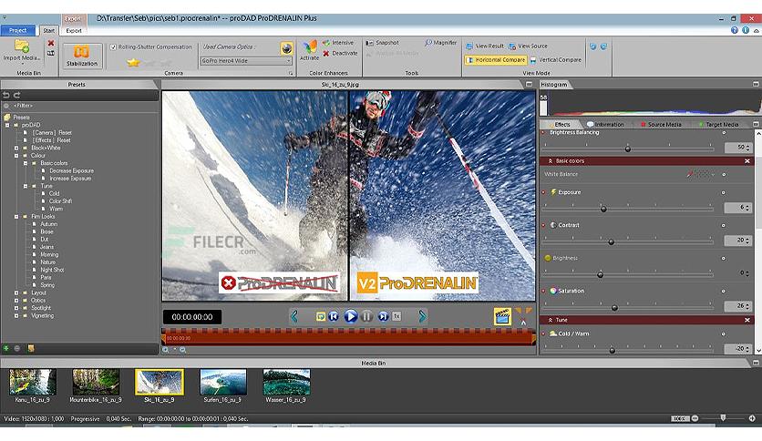This screenshot has width=762, height=441.
Task: Click the green add preset icon
Action: (5, 348)
